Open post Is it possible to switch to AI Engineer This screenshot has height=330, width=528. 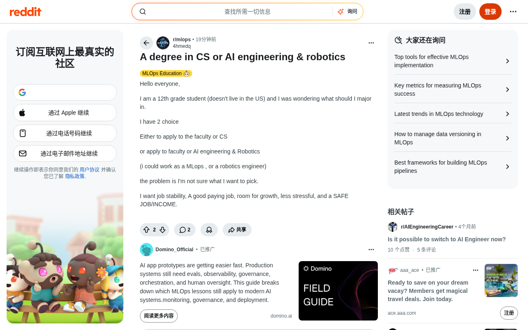447,239
